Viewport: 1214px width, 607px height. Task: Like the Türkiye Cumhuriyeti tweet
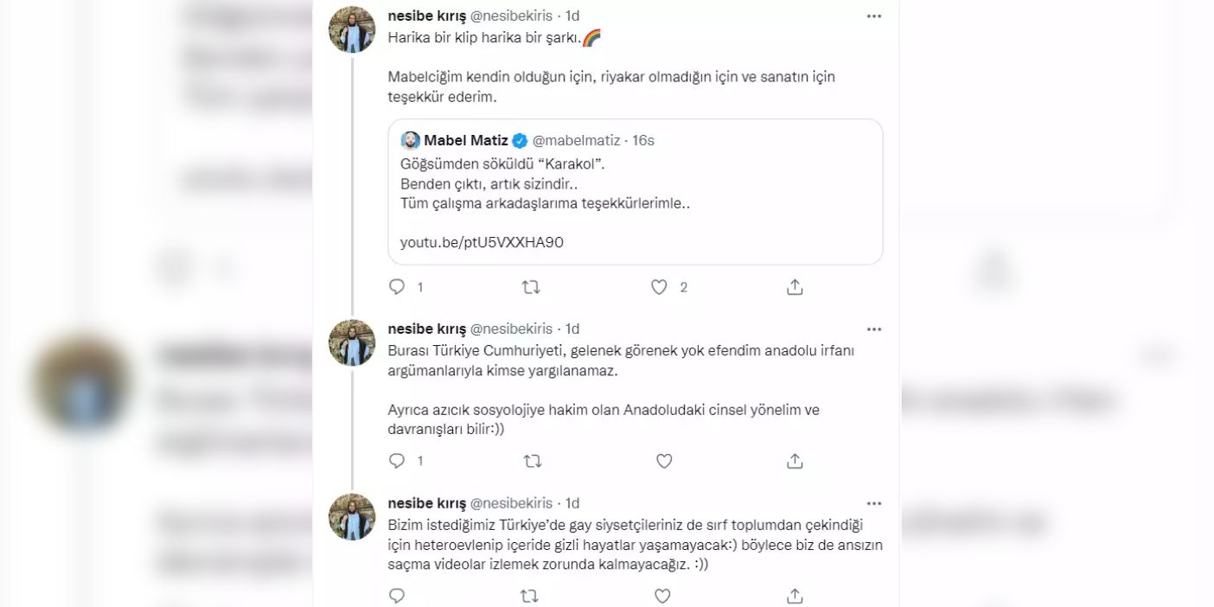pos(663,462)
